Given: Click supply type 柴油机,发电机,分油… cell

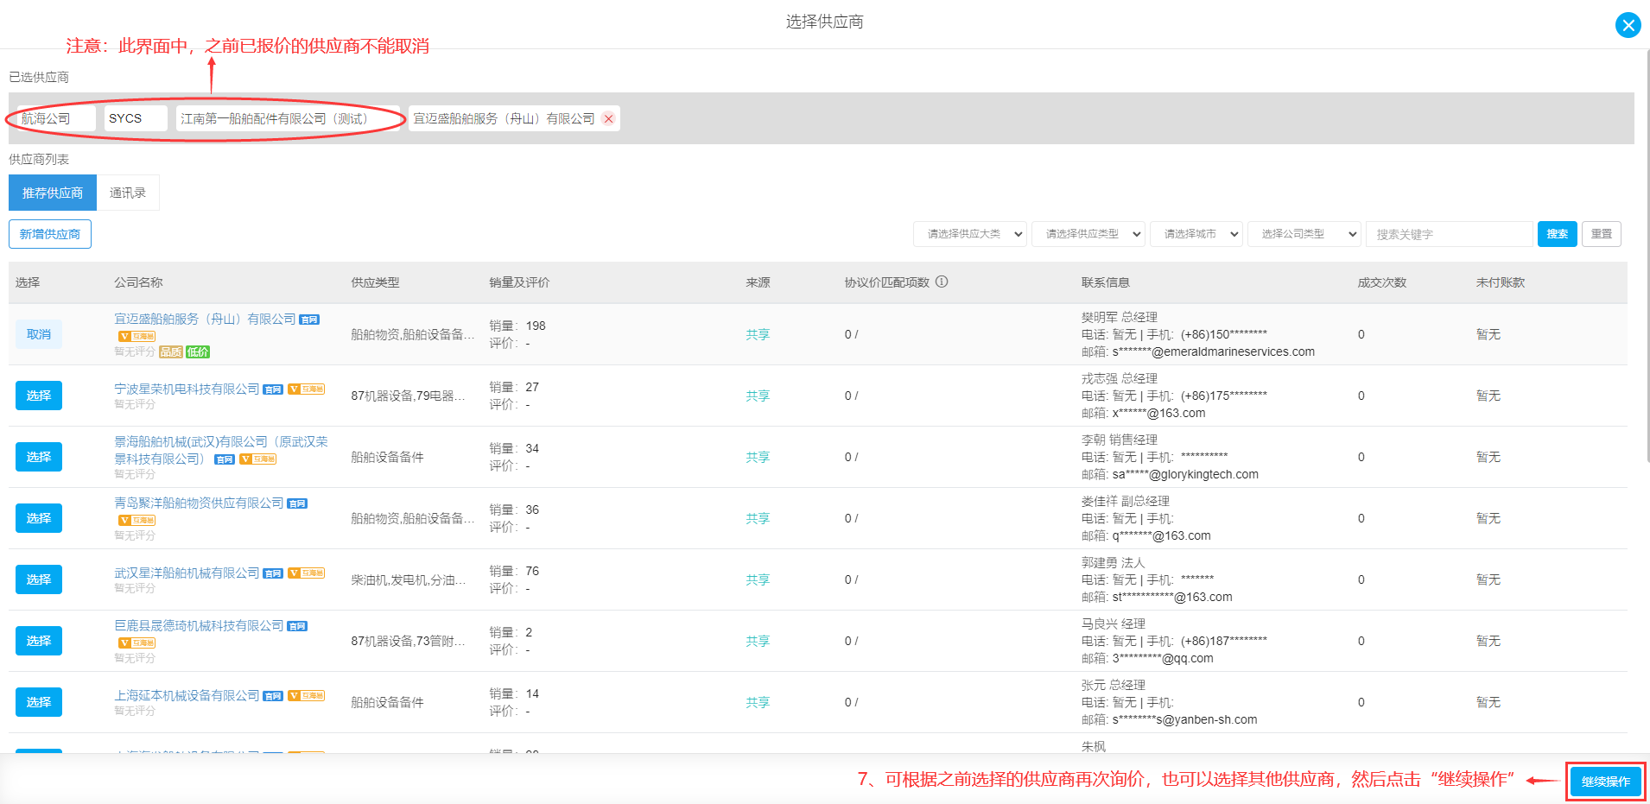Looking at the screenshot, I should [x=409, y=579].
